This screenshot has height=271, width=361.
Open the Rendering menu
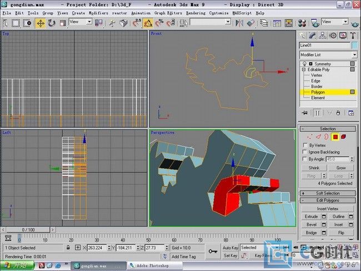195,13
